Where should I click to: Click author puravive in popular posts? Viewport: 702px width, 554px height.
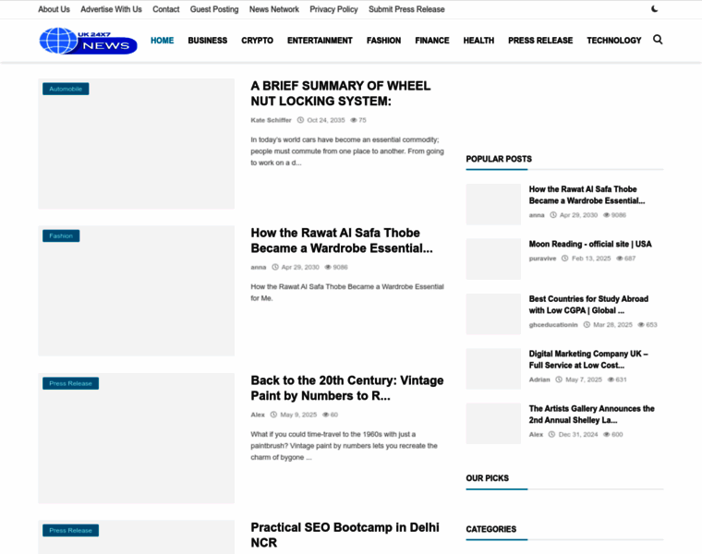[542, 259]
